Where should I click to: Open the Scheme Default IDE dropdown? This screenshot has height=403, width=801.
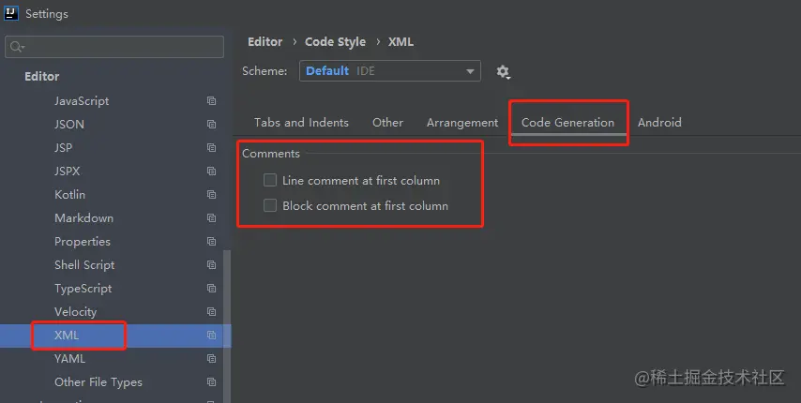coord(390,71)
